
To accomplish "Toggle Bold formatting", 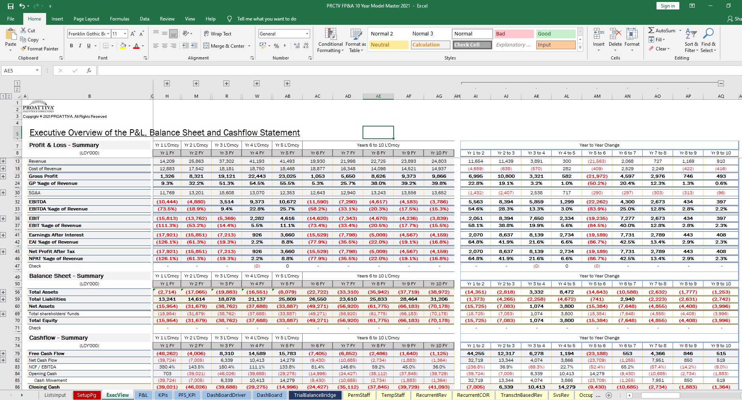I will click(71, 46).
